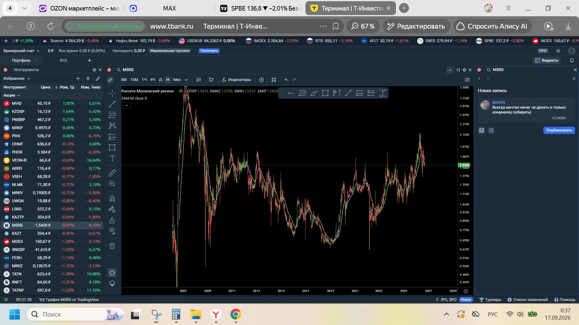The image size is (579, 325).
Task: Expand the Брокерский счет account dropdown
Action: tap(21, 51)
